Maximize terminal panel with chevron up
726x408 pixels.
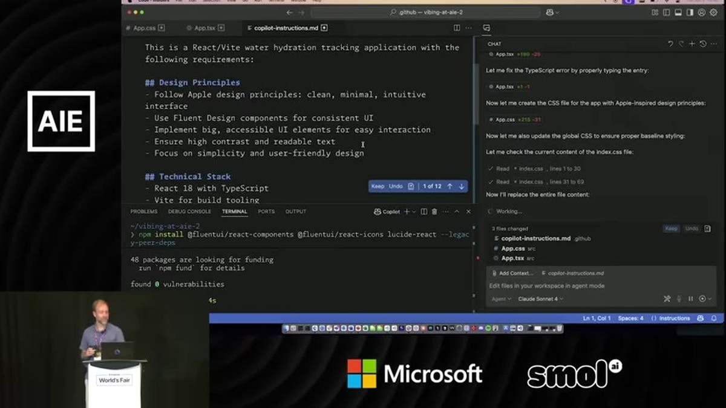point(457,212)
